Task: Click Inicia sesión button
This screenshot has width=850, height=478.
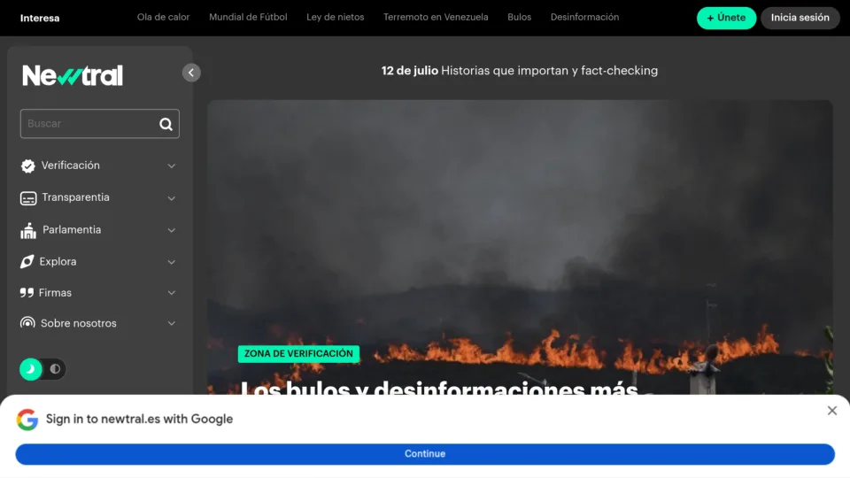Action: tap(800, 18)
